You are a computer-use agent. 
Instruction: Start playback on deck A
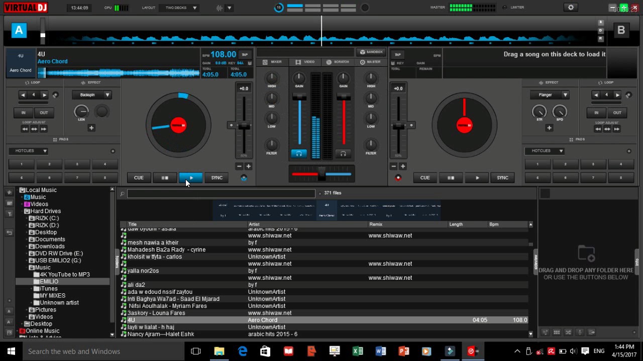[x=191, y=177]
